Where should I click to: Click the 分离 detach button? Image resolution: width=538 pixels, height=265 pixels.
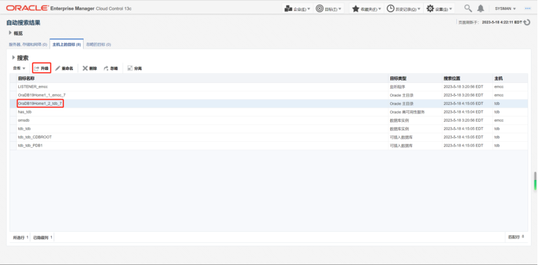[x=135, y=69]
